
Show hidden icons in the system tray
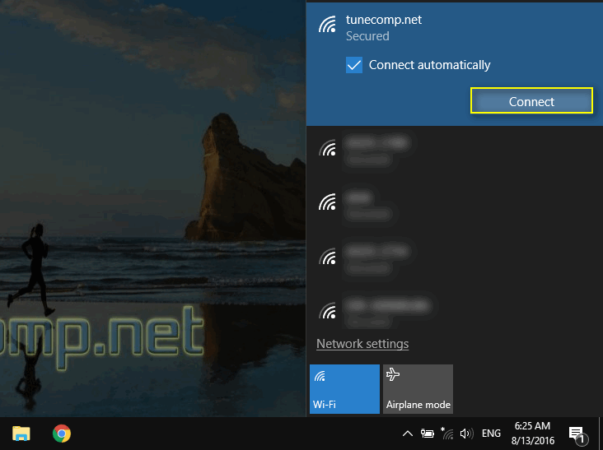[x=407, y=434]
